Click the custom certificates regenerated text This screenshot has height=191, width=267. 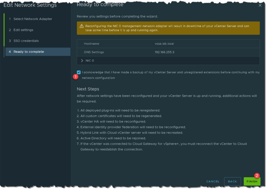click(121, 116)
